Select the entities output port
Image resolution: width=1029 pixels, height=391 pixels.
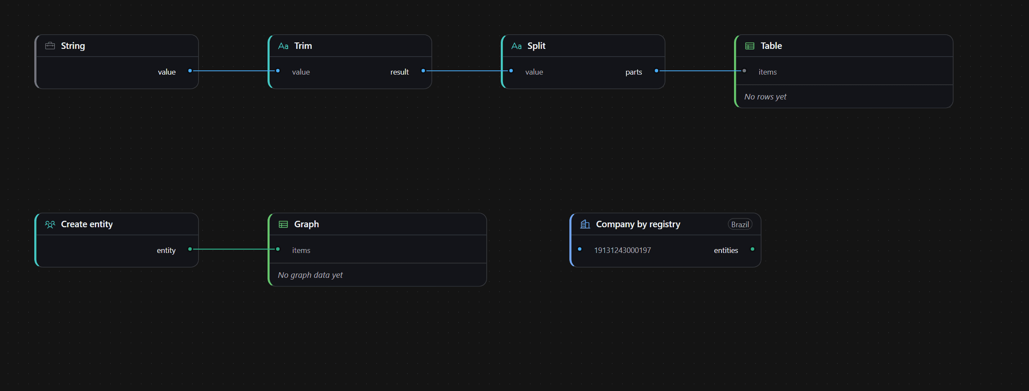click(752, 249)
